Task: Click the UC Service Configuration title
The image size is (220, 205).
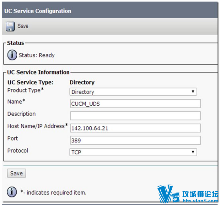Action: (x=38, y=11)
